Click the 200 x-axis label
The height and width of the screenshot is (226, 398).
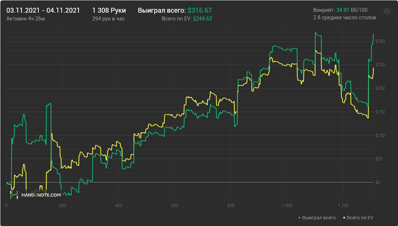coord(62,205)
